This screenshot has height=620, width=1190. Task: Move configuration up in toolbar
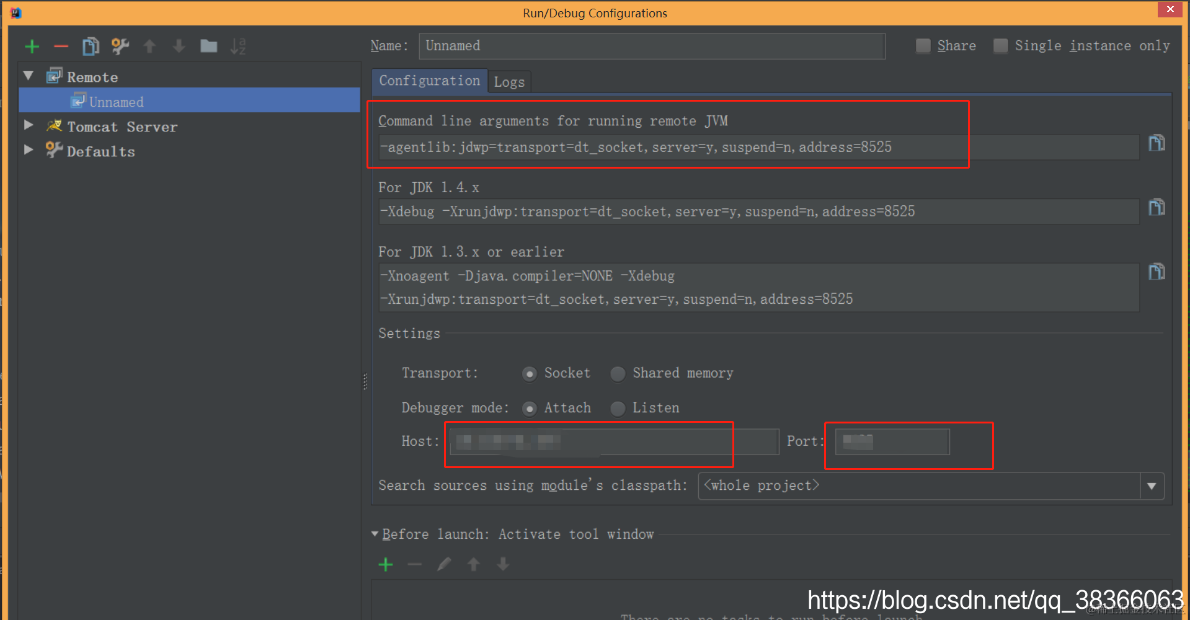click(x=149, y=46)
